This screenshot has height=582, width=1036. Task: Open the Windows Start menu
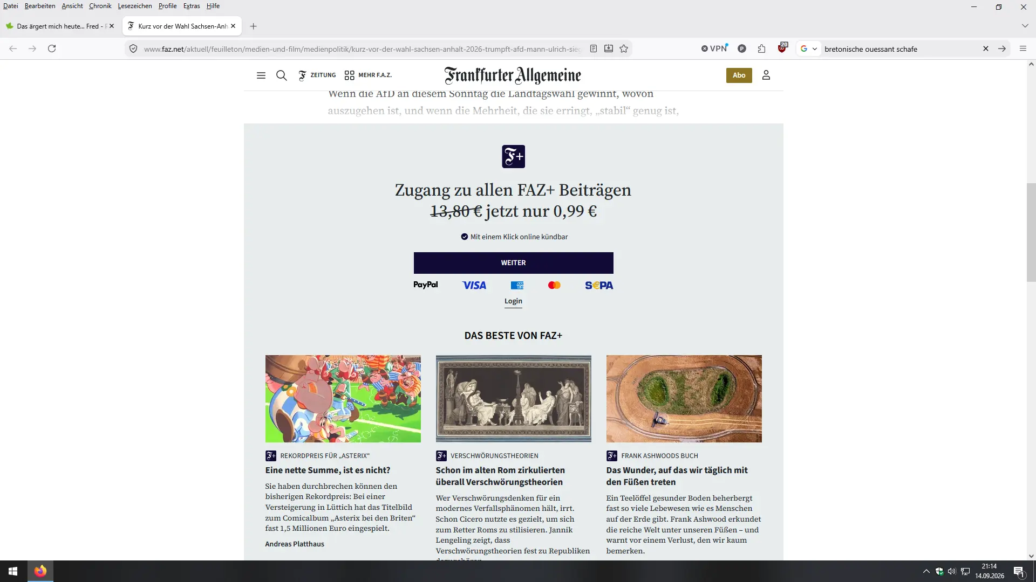(x=13, y=571)
